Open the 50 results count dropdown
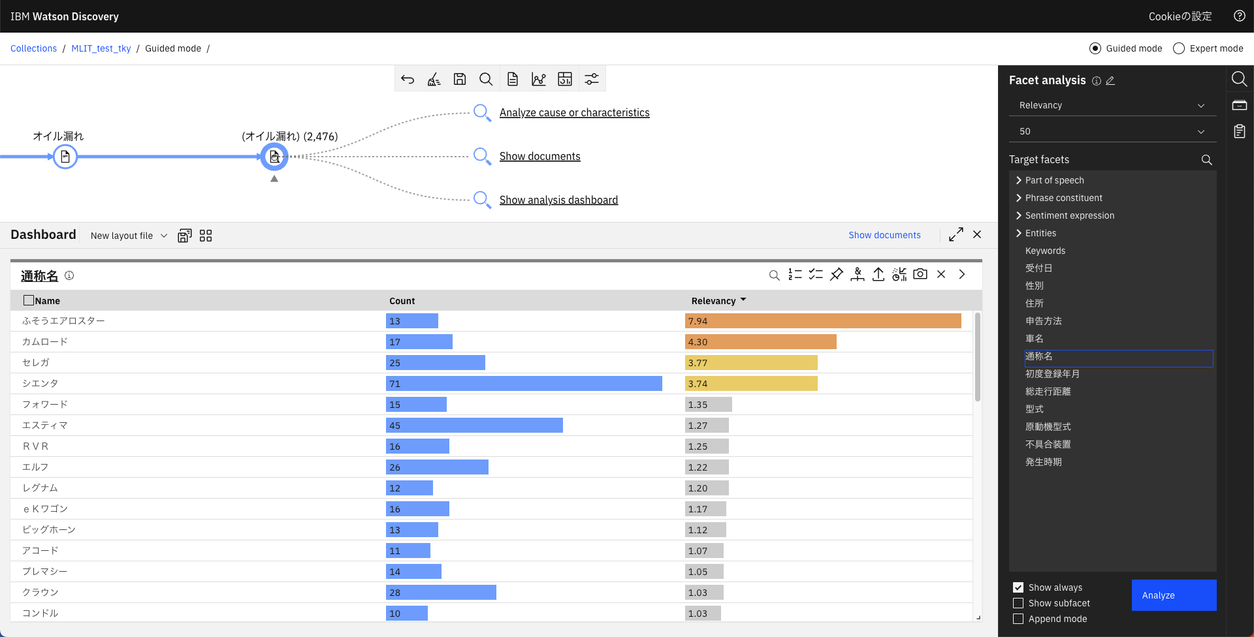The image size is (1254, 637). pyautogui.click(x=1112, y=131)
